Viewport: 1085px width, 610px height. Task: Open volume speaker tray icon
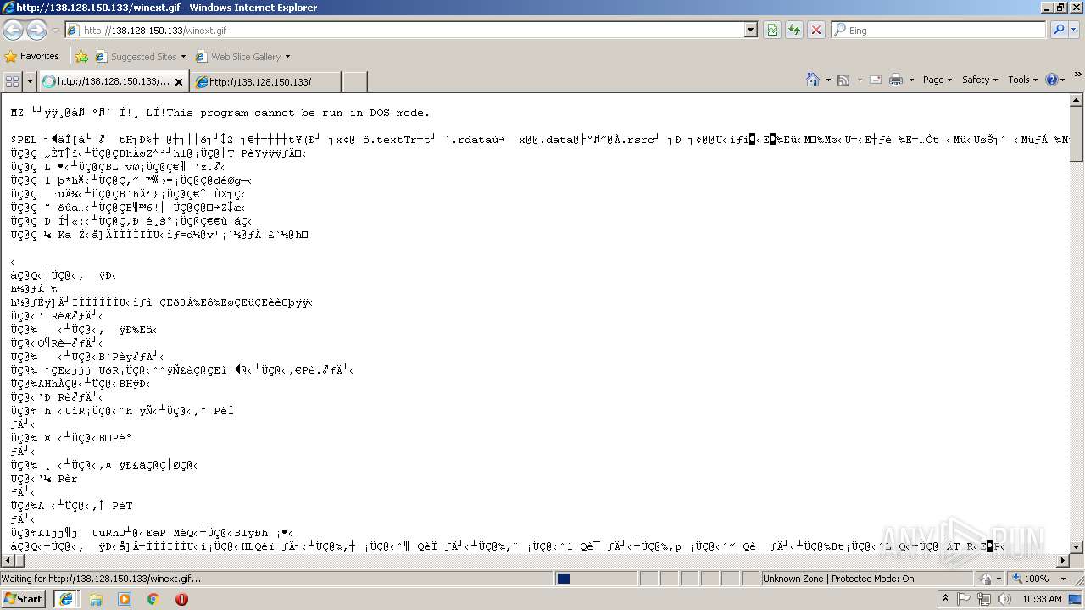click(x=1004, y=599)
